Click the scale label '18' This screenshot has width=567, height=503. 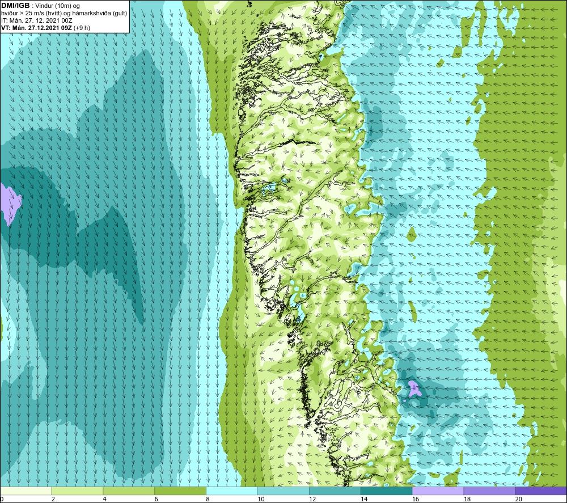[x=467, y=499]
